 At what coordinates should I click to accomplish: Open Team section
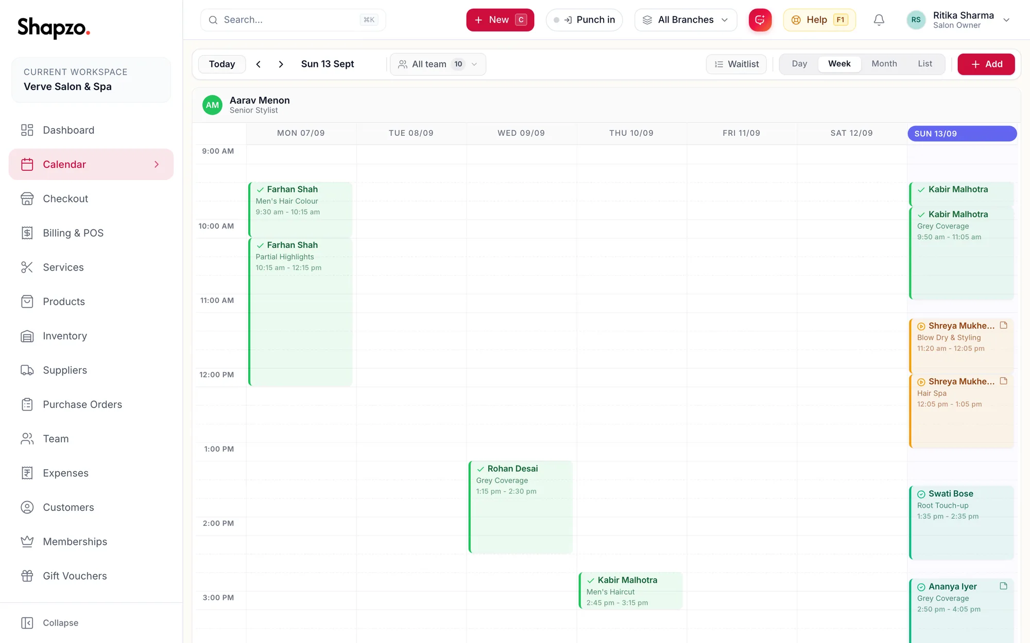click(x=91, y=439)
